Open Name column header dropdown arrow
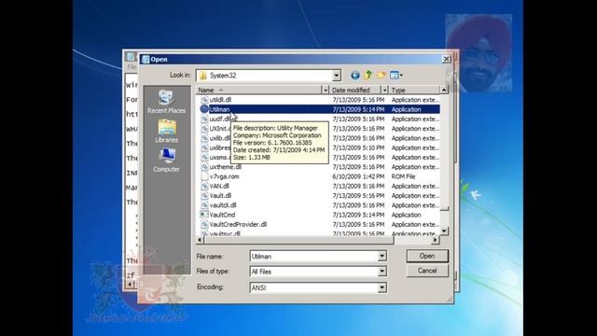 point(326,90)
